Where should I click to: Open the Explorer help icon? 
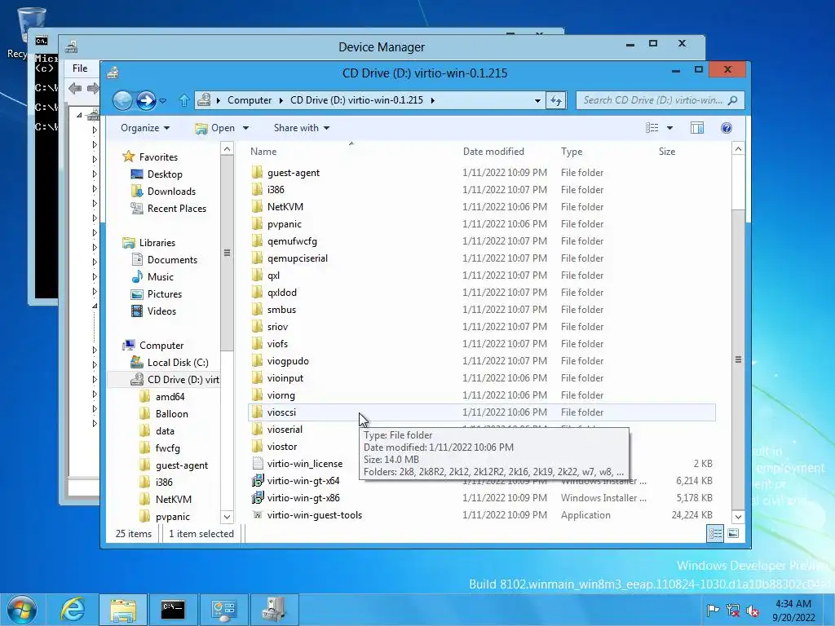coord(727,128)
